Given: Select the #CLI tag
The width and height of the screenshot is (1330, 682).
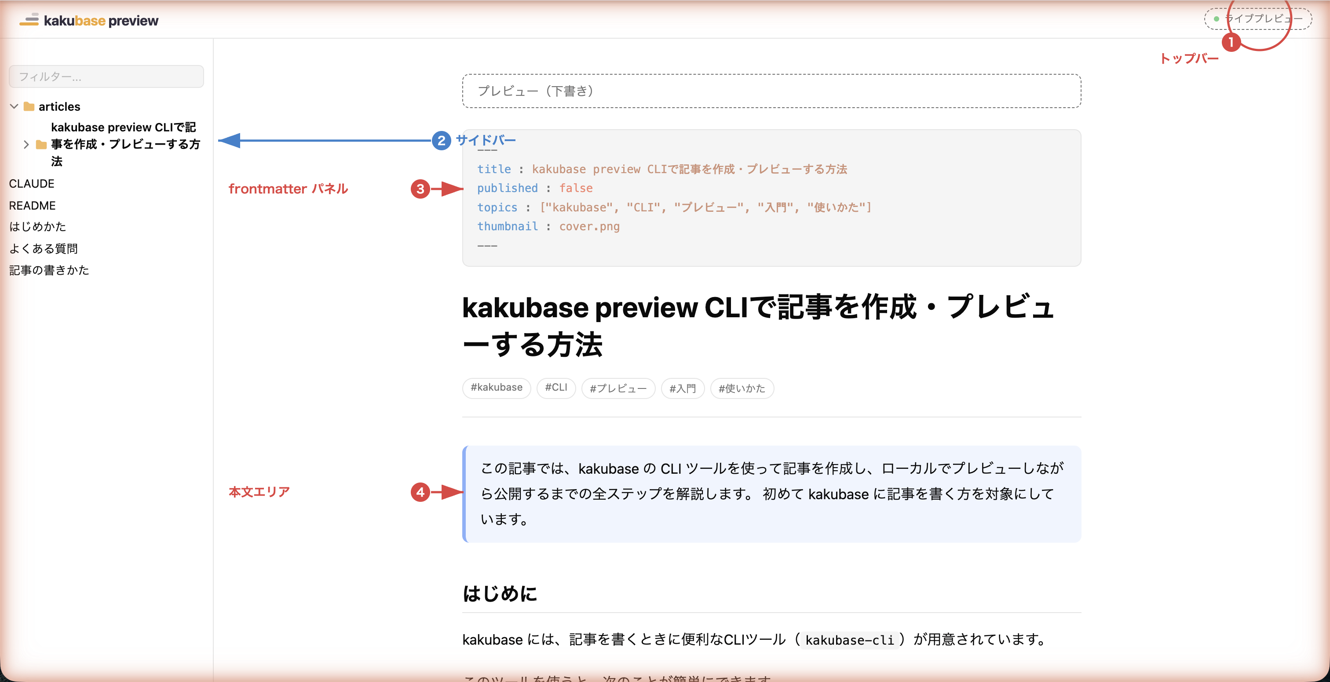Looking at the screenshot, I should tap(556, 388).
